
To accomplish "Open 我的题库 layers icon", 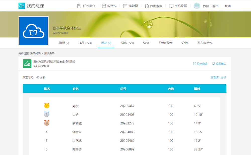I will 147,6.
